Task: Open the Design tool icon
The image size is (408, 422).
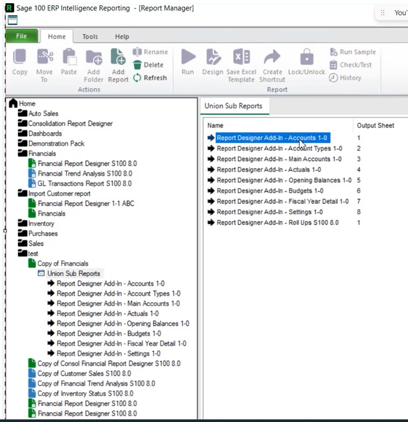Action: coord(213,57)
